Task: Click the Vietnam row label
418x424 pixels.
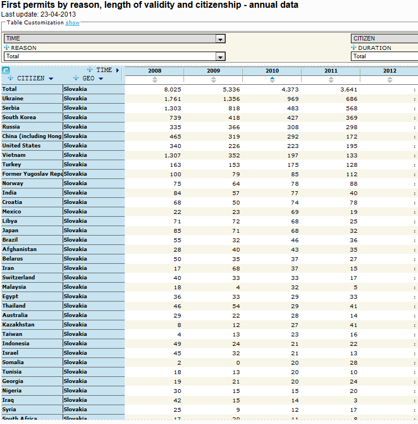Action: tap(14, 155)
